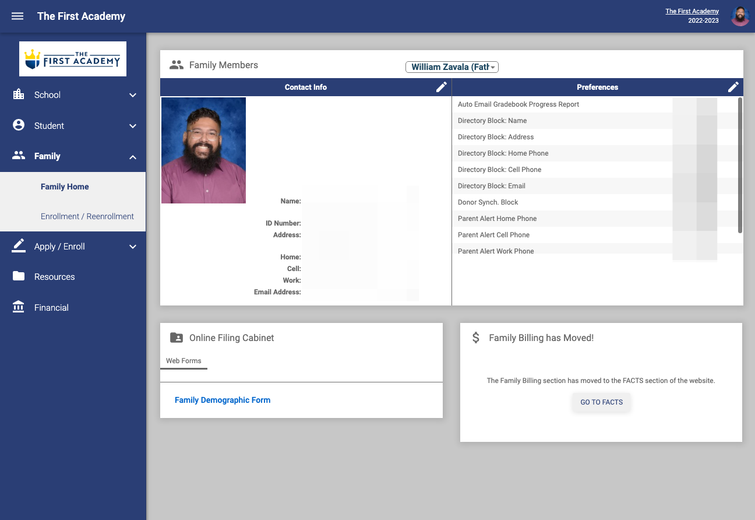Click the GO TO FACTS button
Screen dimensions: 755x520
[602, 402]
